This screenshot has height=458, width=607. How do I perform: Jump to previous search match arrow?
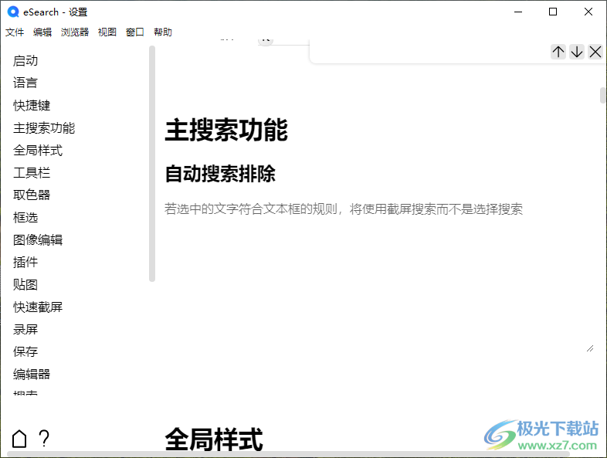pyautogui.click(x=558, y=52)
